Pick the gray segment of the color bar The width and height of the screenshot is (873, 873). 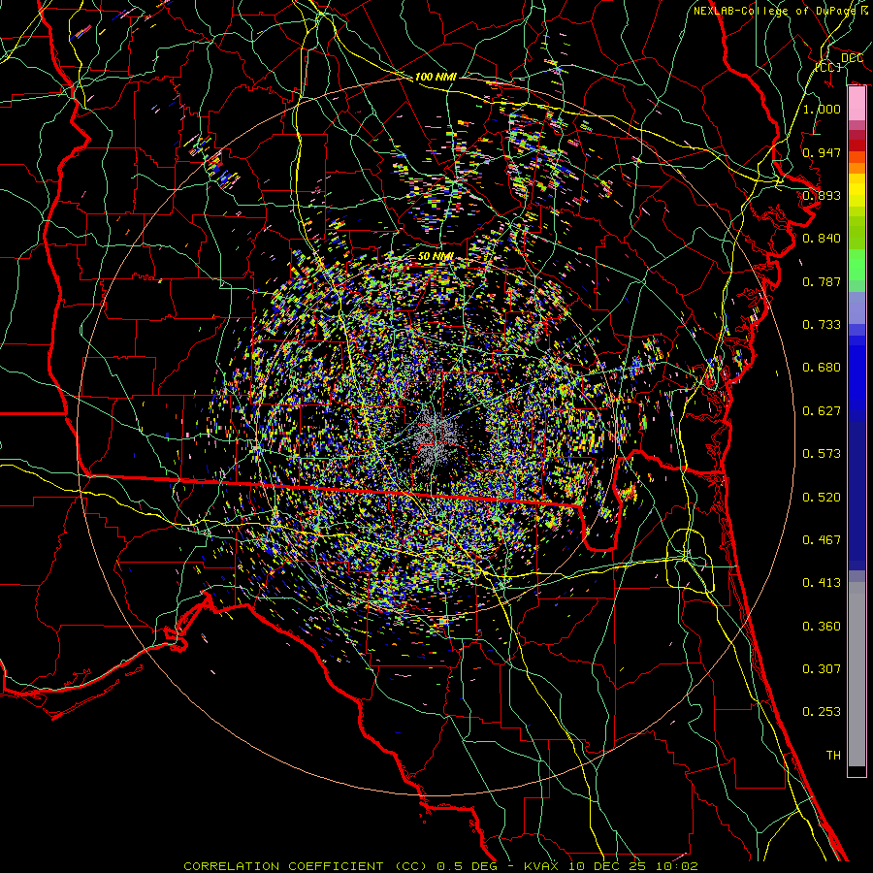tap(857, 674)
